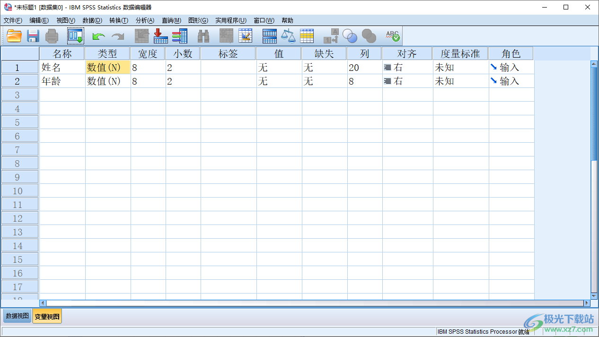Open the 输入 role cell for 姓名
The height and width of the screenshot is (337, 599).
tap(511, 68)
